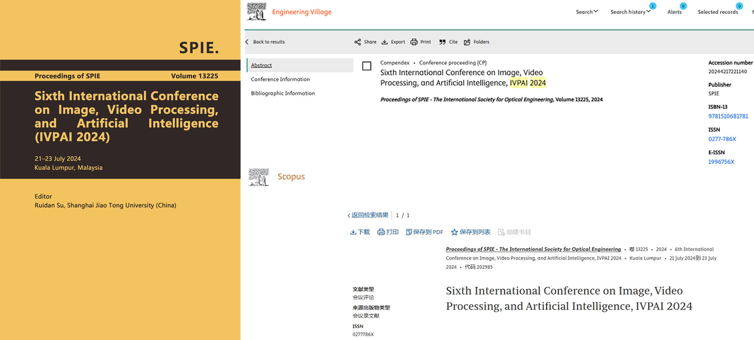Click the Folders icon
The height and width of the screenshot is (340, 754).
click(x=467, y=42)
